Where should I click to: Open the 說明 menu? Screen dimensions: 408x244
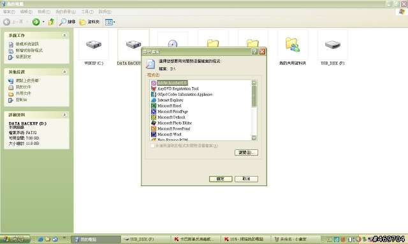(x=105, y=11)
